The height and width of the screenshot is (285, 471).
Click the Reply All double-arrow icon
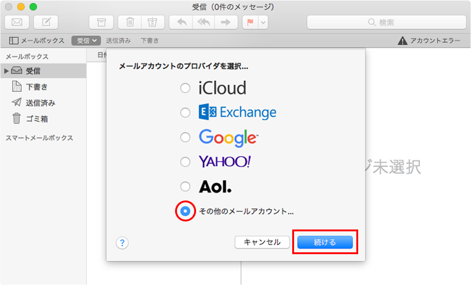[203, 22]
